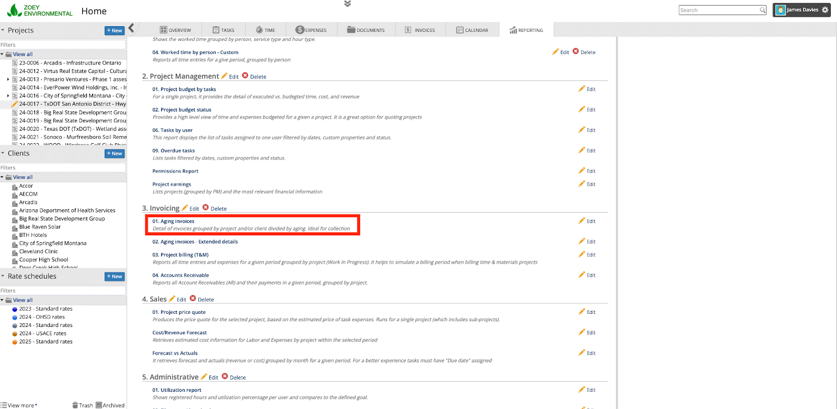Image resolution: width=837 pixels, height=409 pixels.
Task: Open the View more menu
Action: (19, 405)
